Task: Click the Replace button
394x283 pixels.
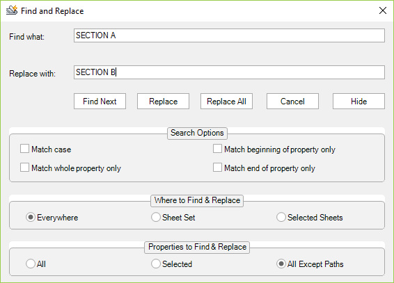Action: (163, 102)
